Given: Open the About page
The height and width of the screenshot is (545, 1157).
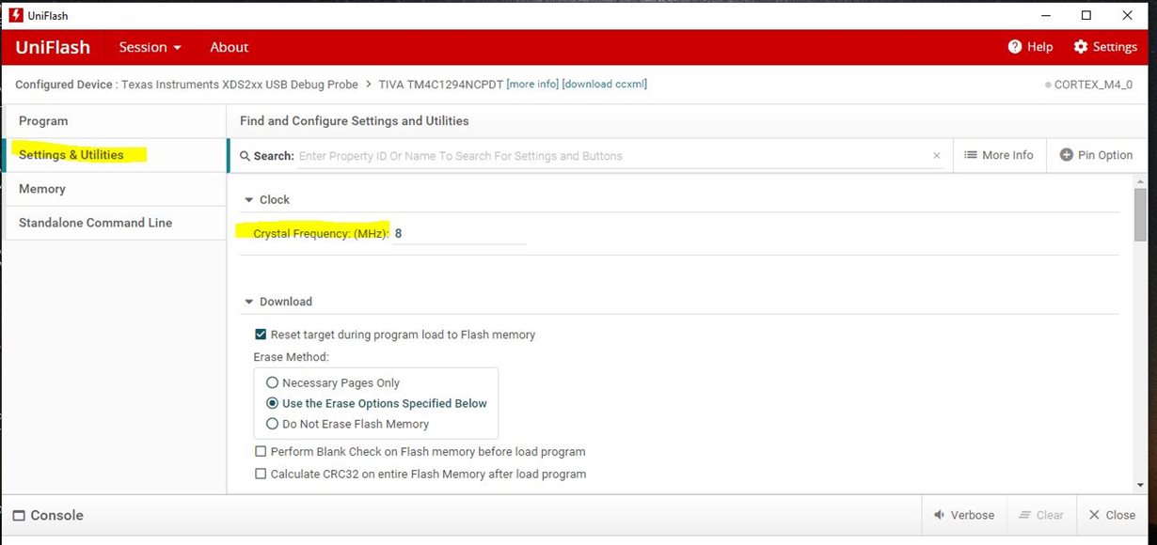Looking at the screenshot, I should (230, 47).
